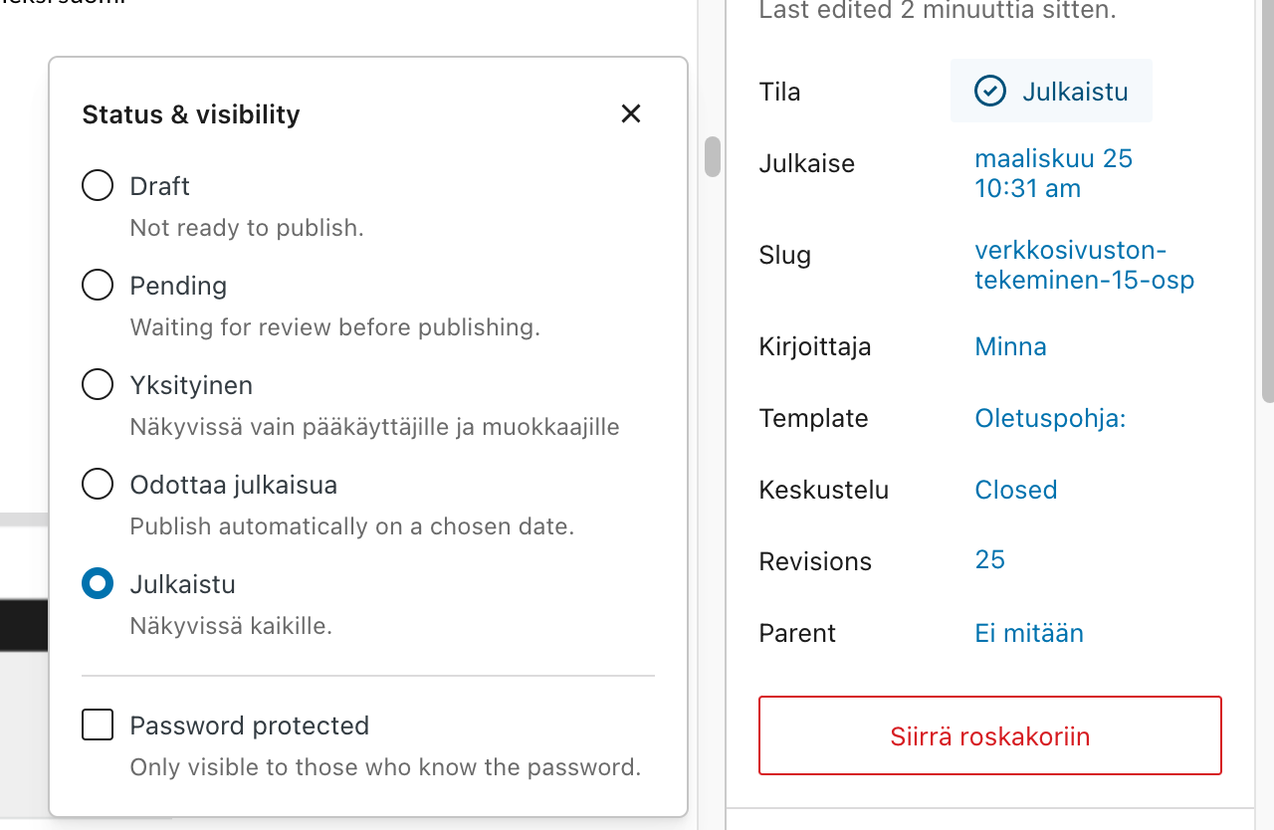Select the Odottaa julkaisua radio option
Screen dimensions: 1274x830
coord(98,485)
